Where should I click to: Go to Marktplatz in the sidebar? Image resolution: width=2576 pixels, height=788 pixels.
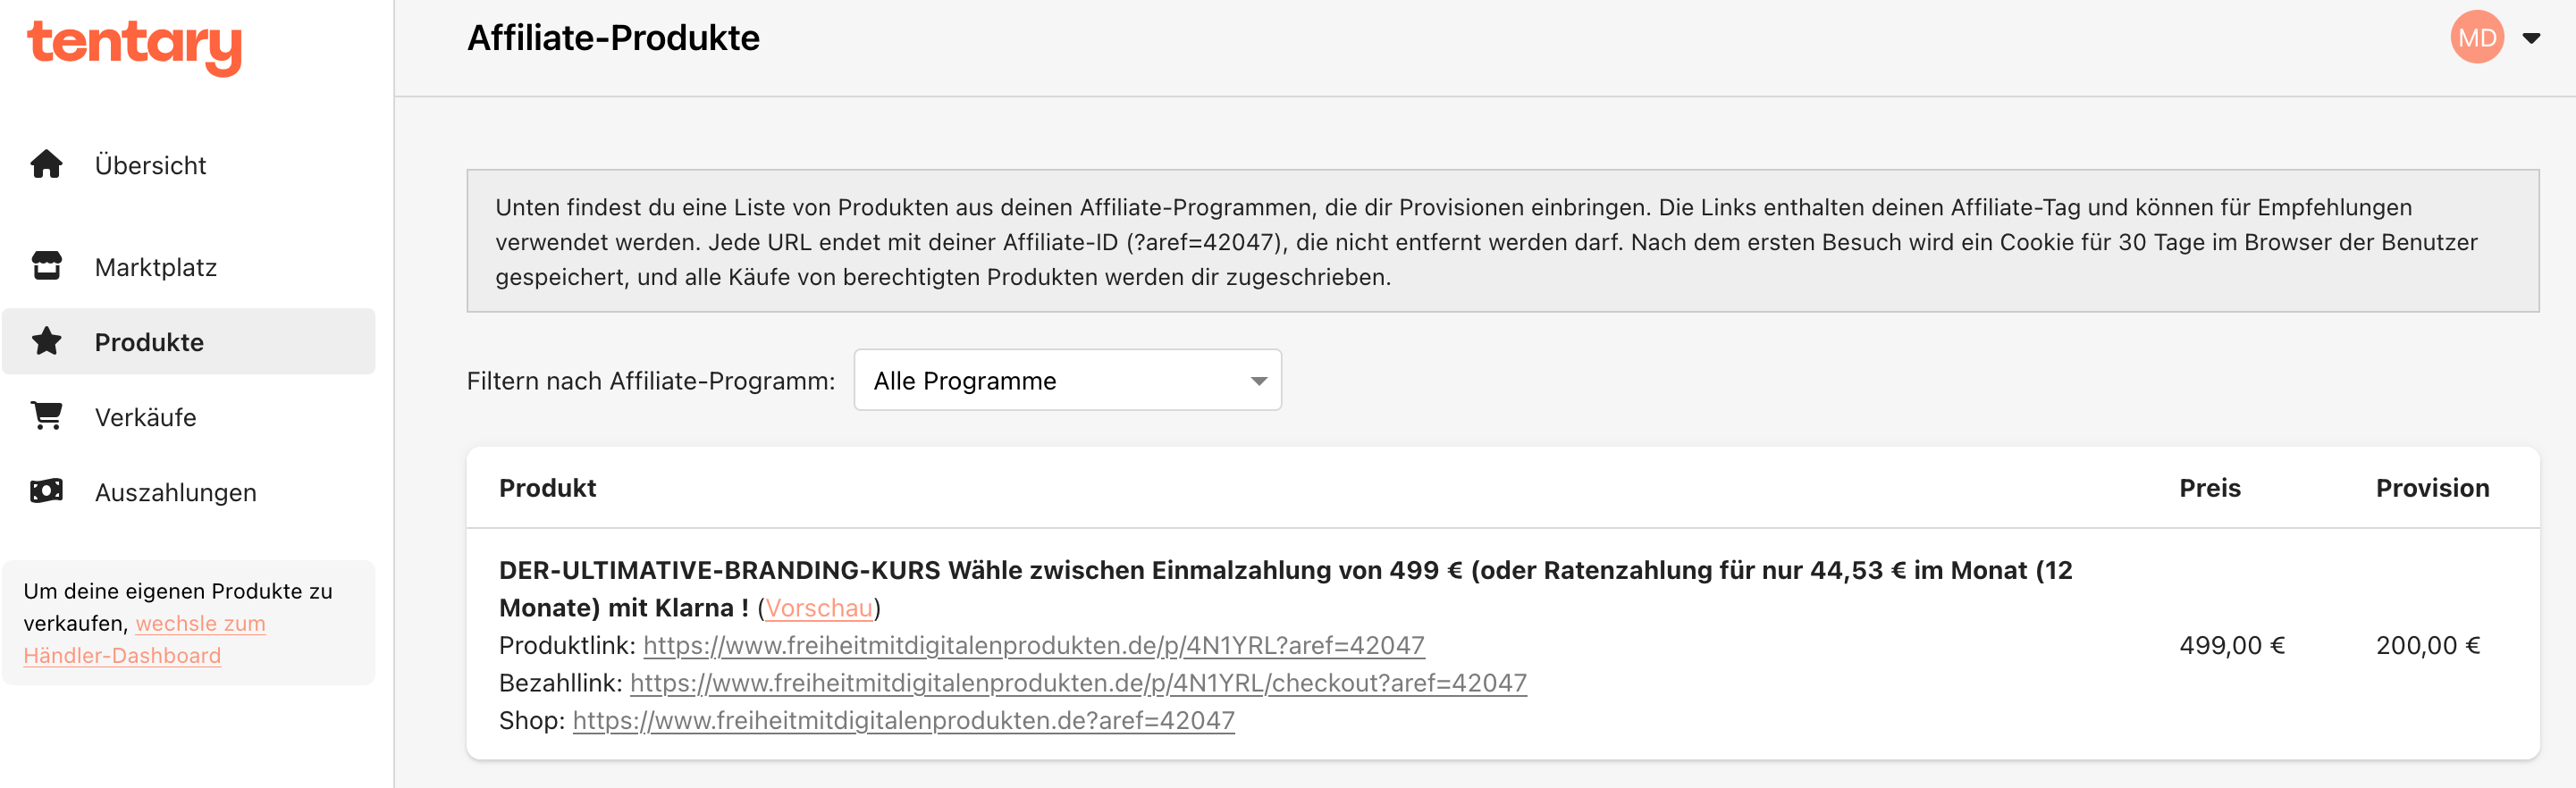pyautogui.click(x=156, y=267)
